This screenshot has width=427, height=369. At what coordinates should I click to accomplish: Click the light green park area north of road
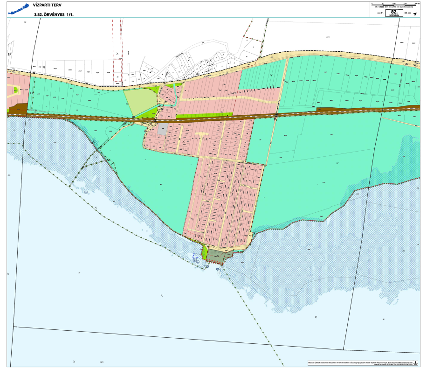(x=140, y=101)
